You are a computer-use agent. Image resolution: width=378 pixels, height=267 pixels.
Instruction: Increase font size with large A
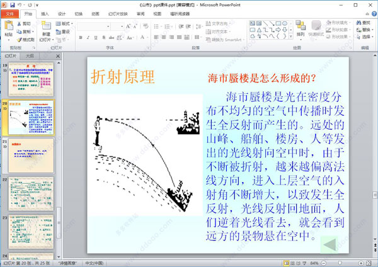pyautogui.click(x=128, y=26)
